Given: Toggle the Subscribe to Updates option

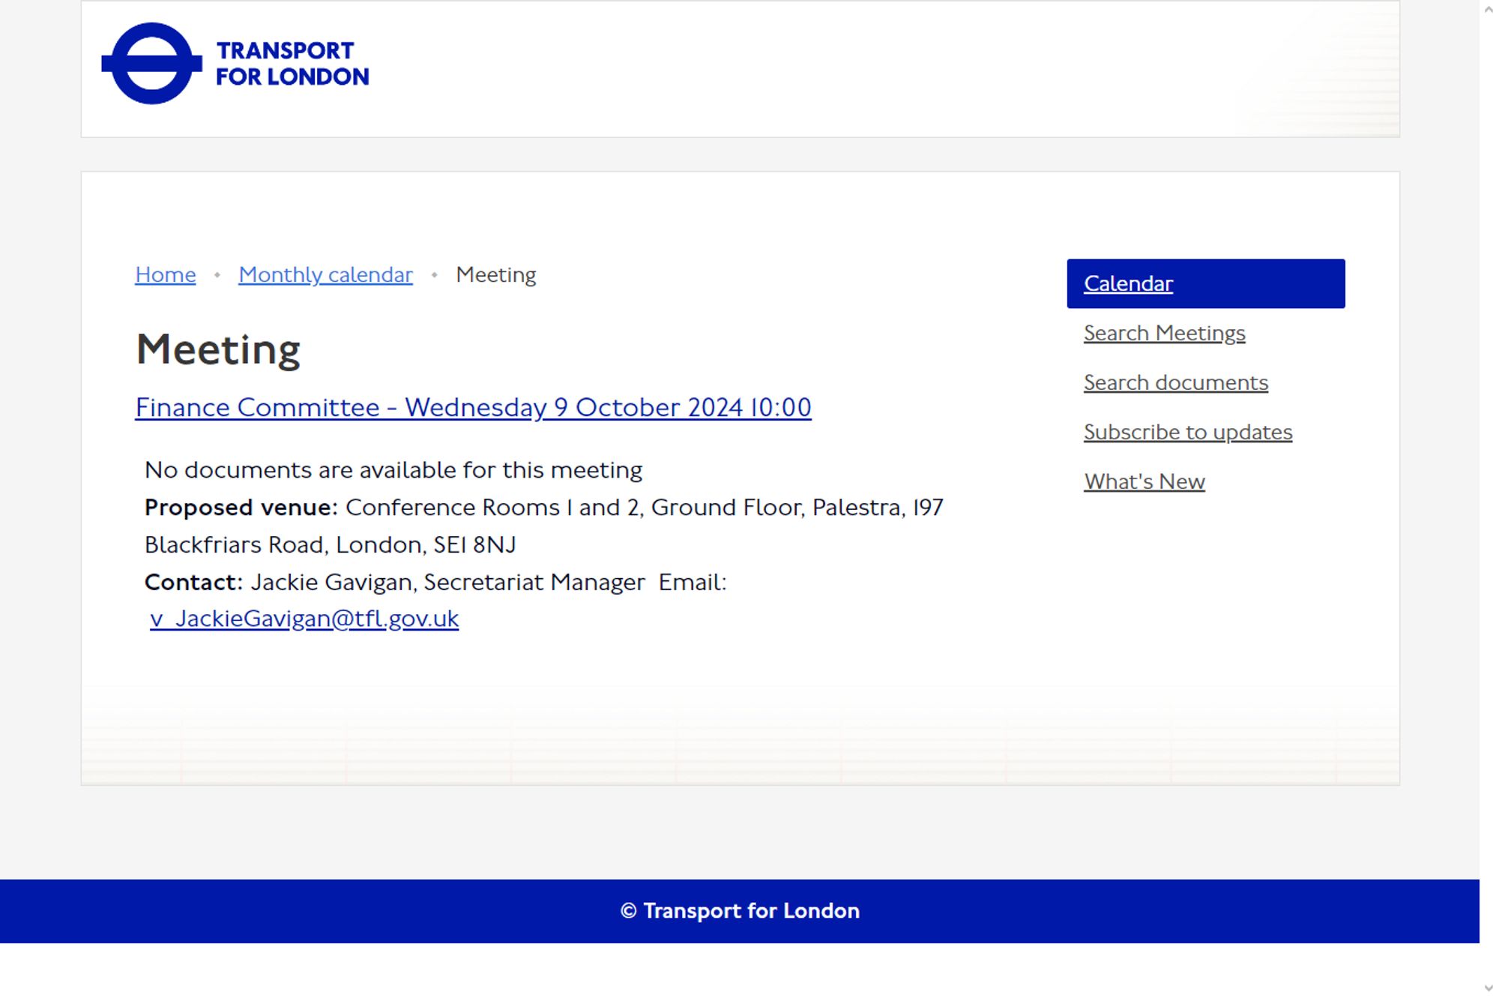Looking at the screenshot, I should (x=1187, y=432).
